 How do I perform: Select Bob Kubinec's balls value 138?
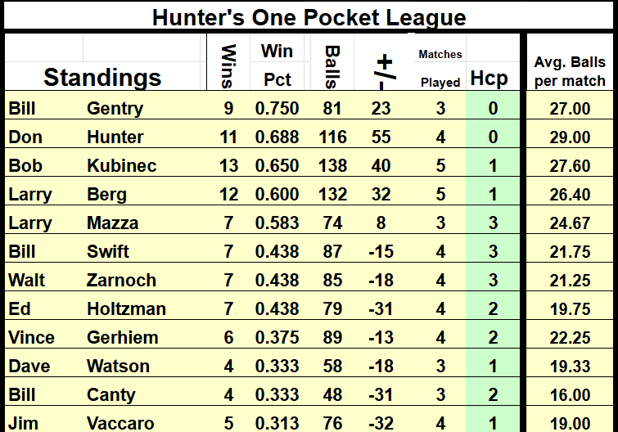[332, 165]
